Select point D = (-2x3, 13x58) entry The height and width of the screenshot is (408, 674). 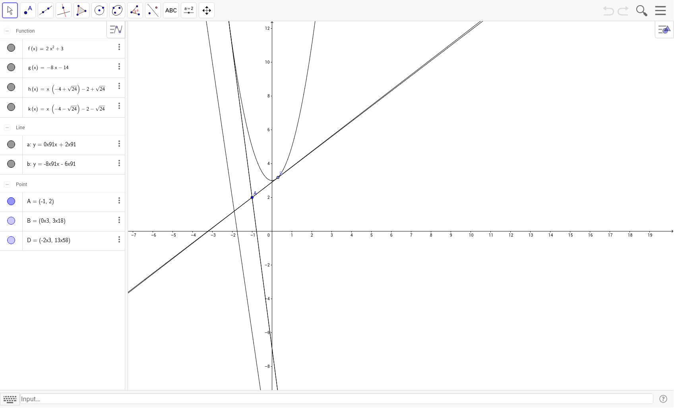click(48, 241)
